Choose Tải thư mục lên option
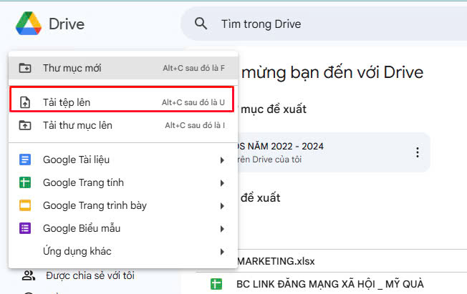Screen dimensions: 467x294 click(123, 125)
